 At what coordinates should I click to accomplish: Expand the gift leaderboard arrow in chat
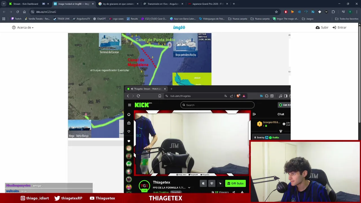(281, 131)
